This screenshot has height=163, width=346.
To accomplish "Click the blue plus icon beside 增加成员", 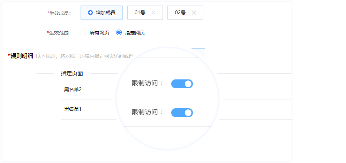I will pos(90,13).
